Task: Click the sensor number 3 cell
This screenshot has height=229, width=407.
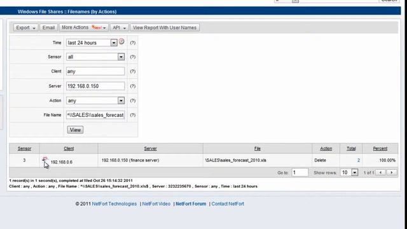Action: coord(24,160)
